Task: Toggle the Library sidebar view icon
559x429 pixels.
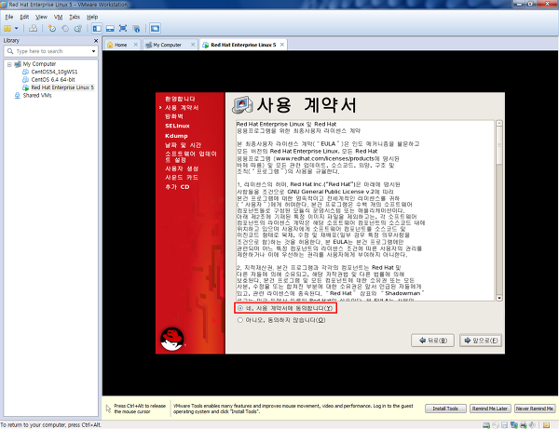Action: [x=97, y=29]
